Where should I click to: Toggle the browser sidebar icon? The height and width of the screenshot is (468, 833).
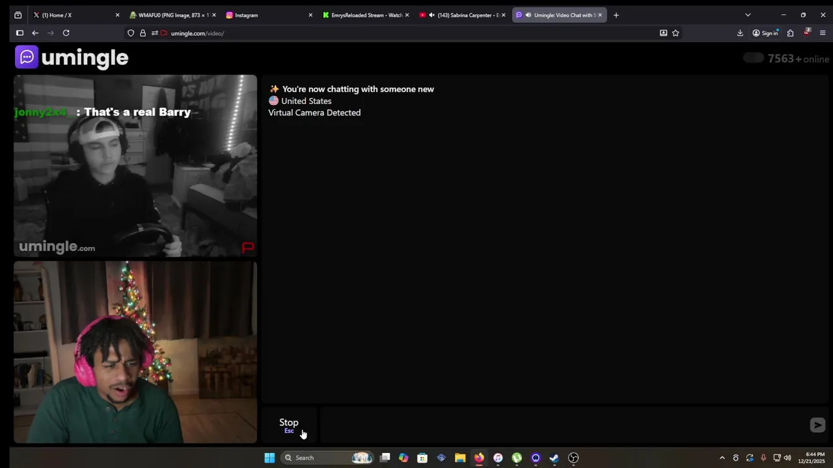pyautogui.click(x=20, y=33)
